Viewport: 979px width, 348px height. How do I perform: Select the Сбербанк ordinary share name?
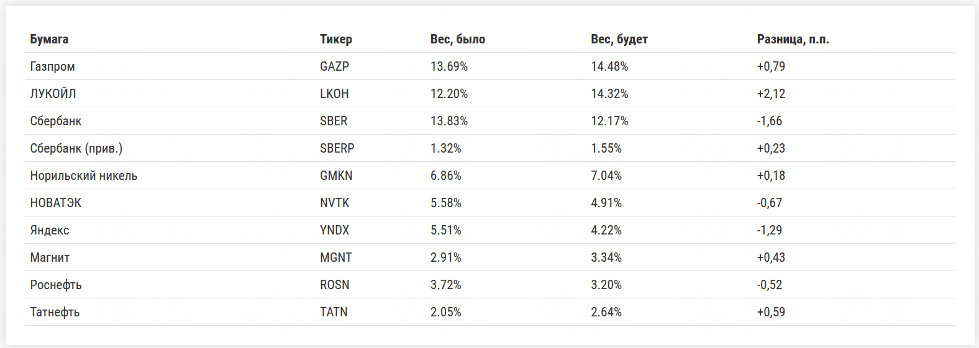point(56,121)
